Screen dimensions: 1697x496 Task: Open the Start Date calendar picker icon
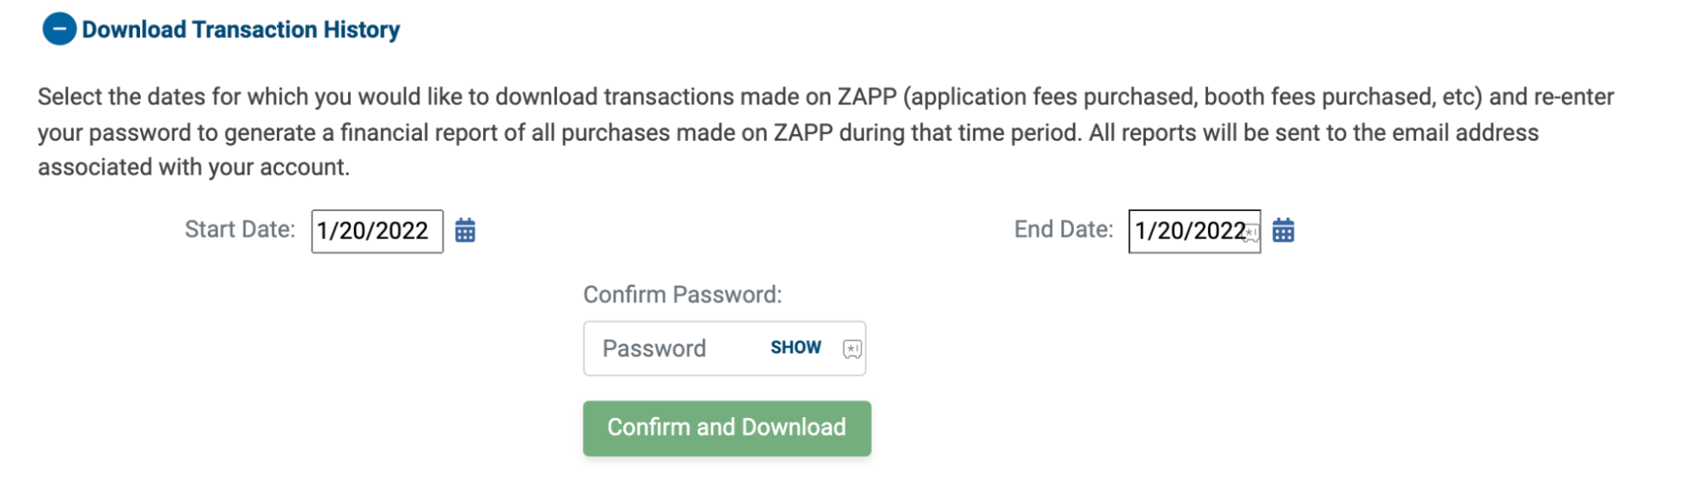pyautogui.click(x=465, y=231)
